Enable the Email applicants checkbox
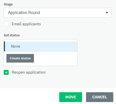Screen dimensions: 116x104 (6, 24)
